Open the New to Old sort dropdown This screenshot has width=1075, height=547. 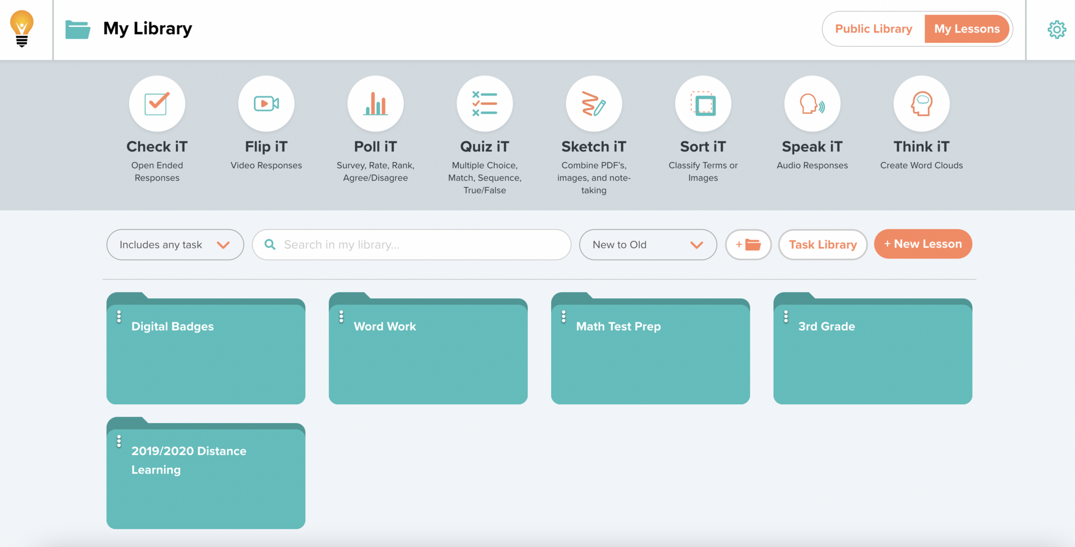click(x=648, y=244)
